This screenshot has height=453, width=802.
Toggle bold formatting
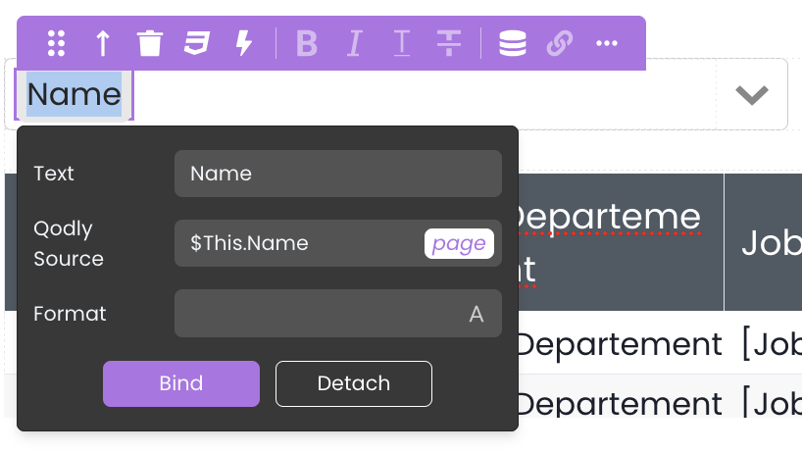(x=307, y=43)
